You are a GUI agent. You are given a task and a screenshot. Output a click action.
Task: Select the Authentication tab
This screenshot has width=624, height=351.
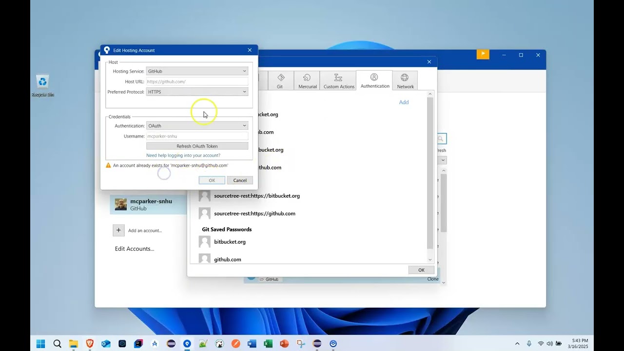[374, 80]
